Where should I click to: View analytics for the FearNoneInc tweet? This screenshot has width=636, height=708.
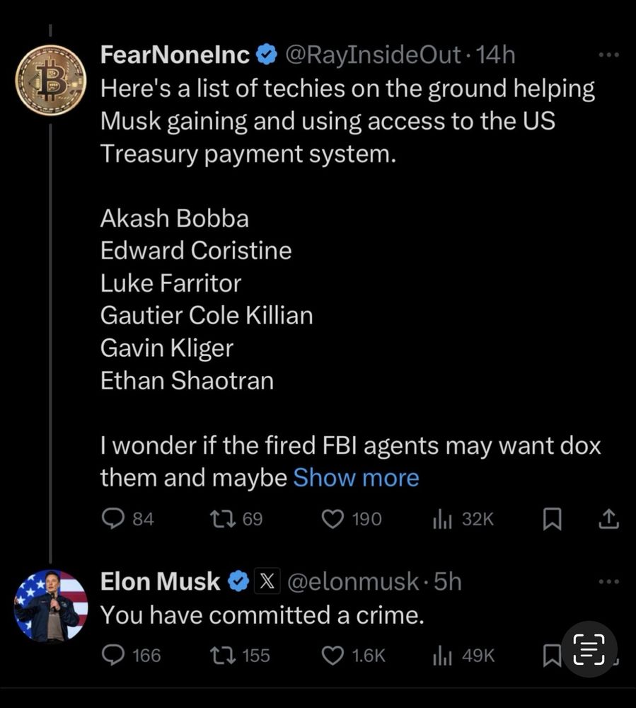coord(442,520)
